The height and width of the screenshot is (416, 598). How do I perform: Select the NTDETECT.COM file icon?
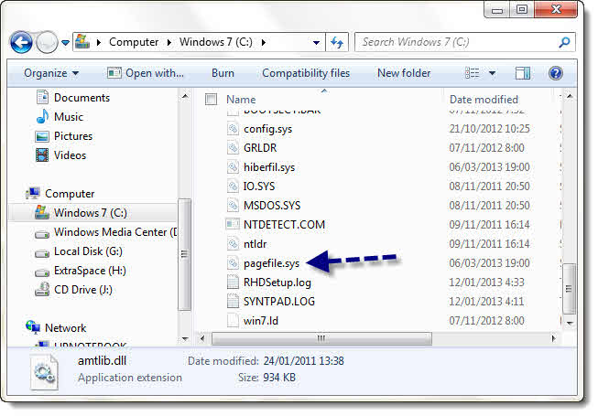233,225
